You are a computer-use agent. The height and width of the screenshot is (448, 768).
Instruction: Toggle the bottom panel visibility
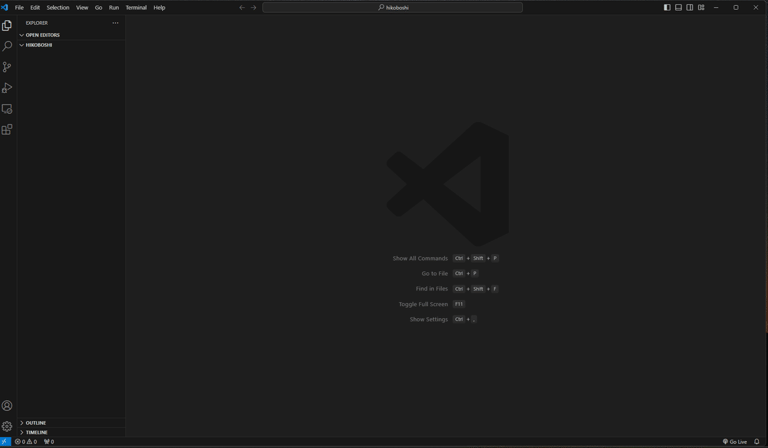(x=678, y=7)
